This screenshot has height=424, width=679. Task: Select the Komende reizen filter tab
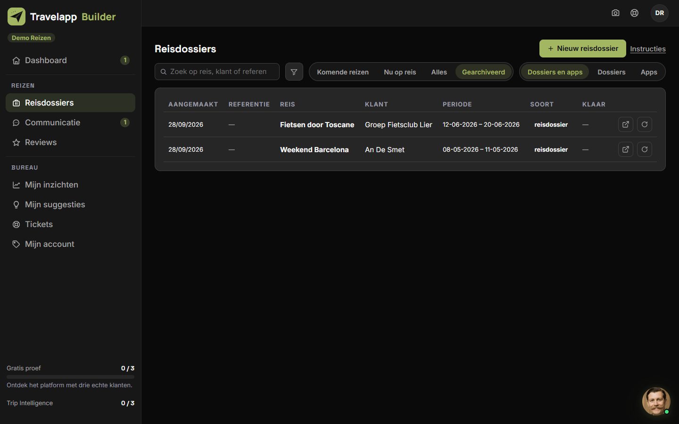pyautogui.click(x=343, y=72)
